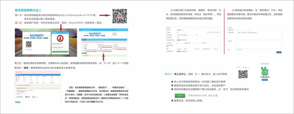Click the large QR code beside the website address
Screen dimensions: 294x114
[x=120, y=16]
